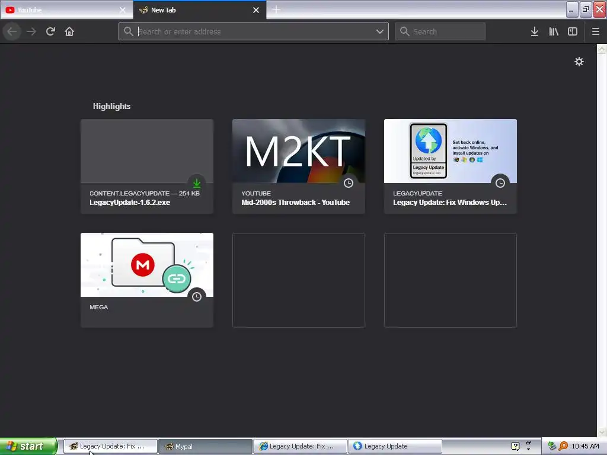Screen dimensions: 607x455
Task: Click history clock icon on MEGA card
Action: pos(197,297)
